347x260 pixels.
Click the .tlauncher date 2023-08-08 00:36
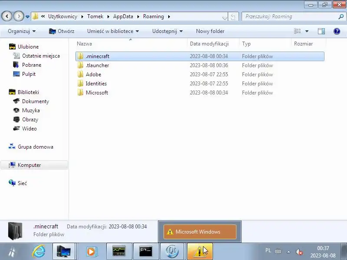tap(209, 65)
